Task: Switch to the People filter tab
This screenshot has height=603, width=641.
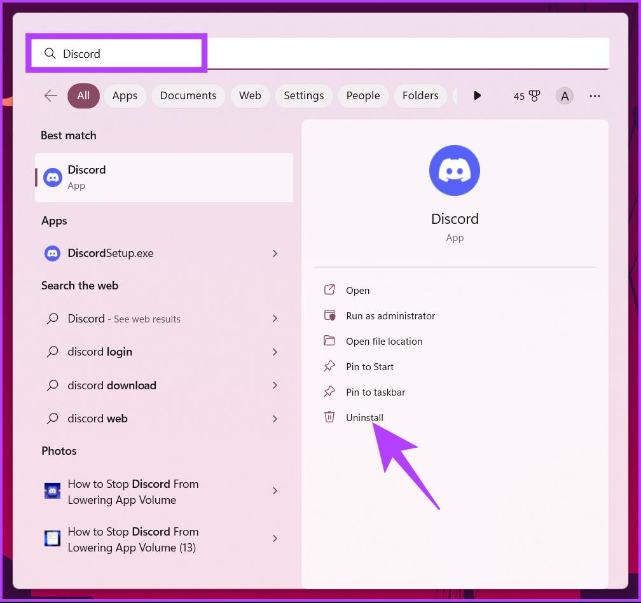Action: [x=363, y=96]
